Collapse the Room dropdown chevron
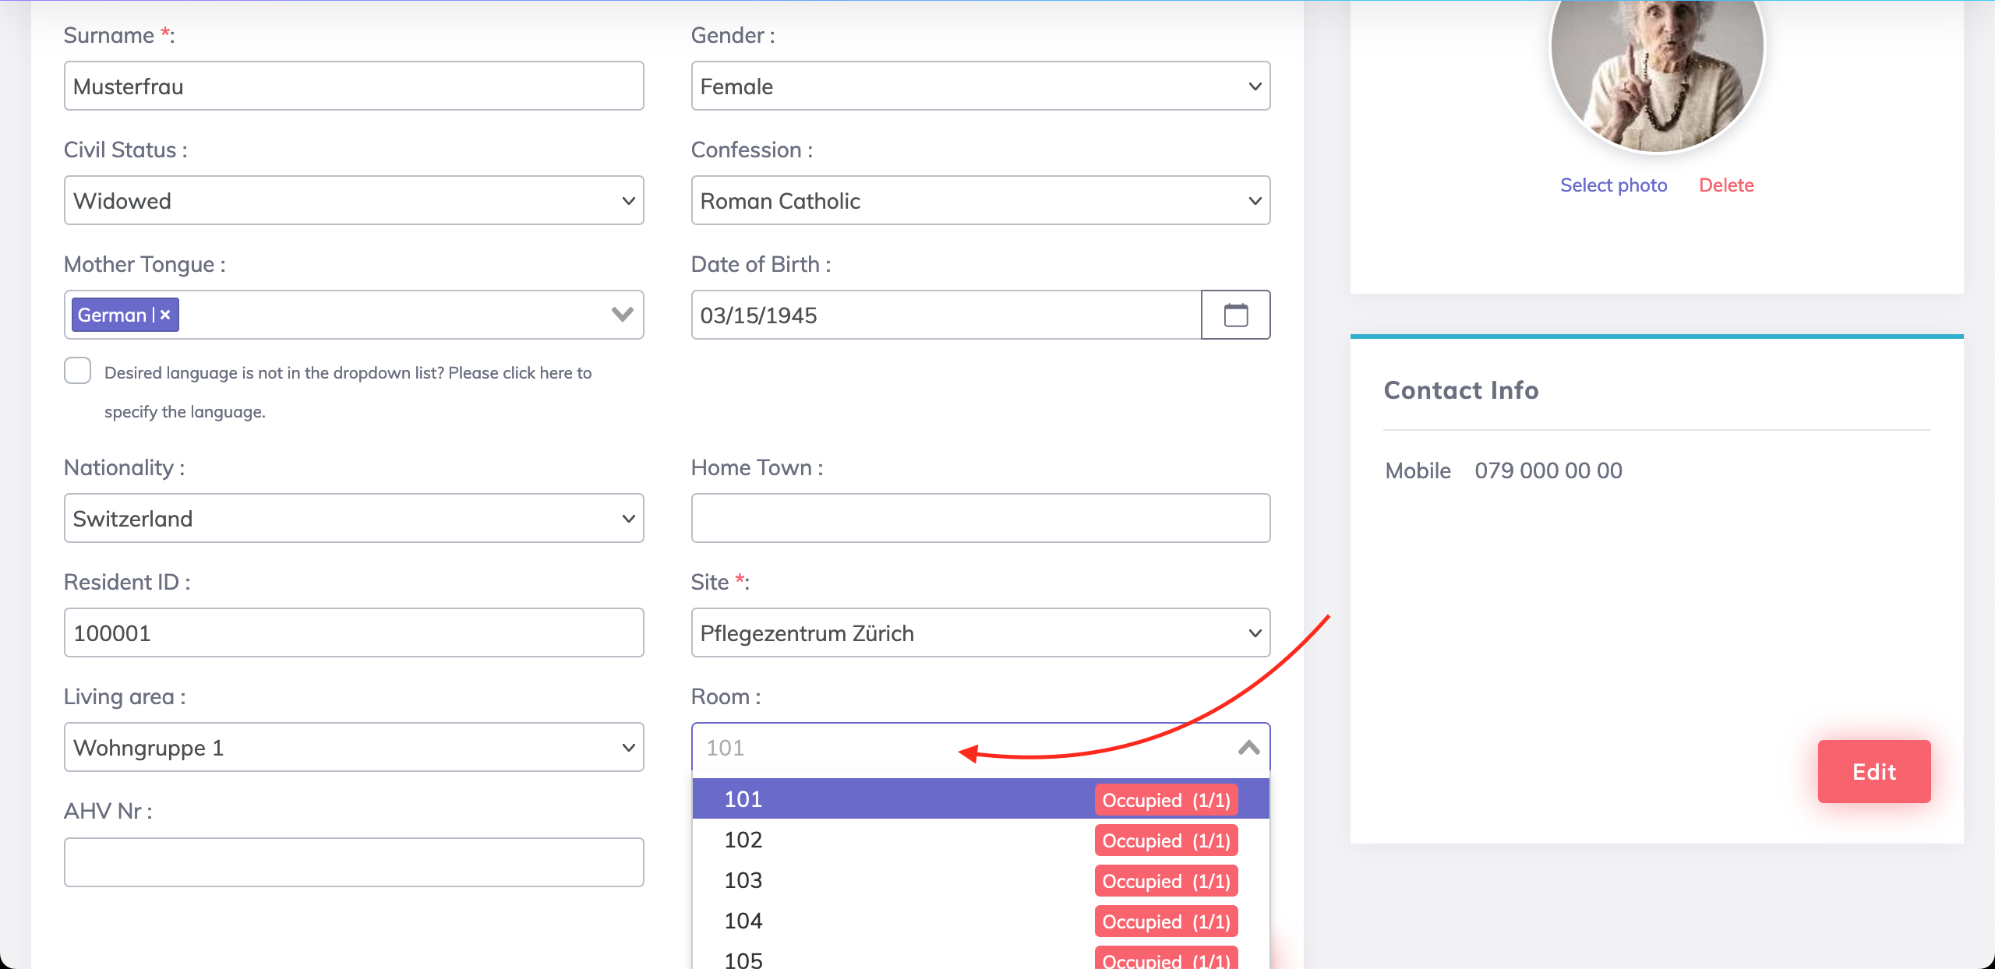Viewport: 1995px width, 969px height. [x=1248, y=748]
